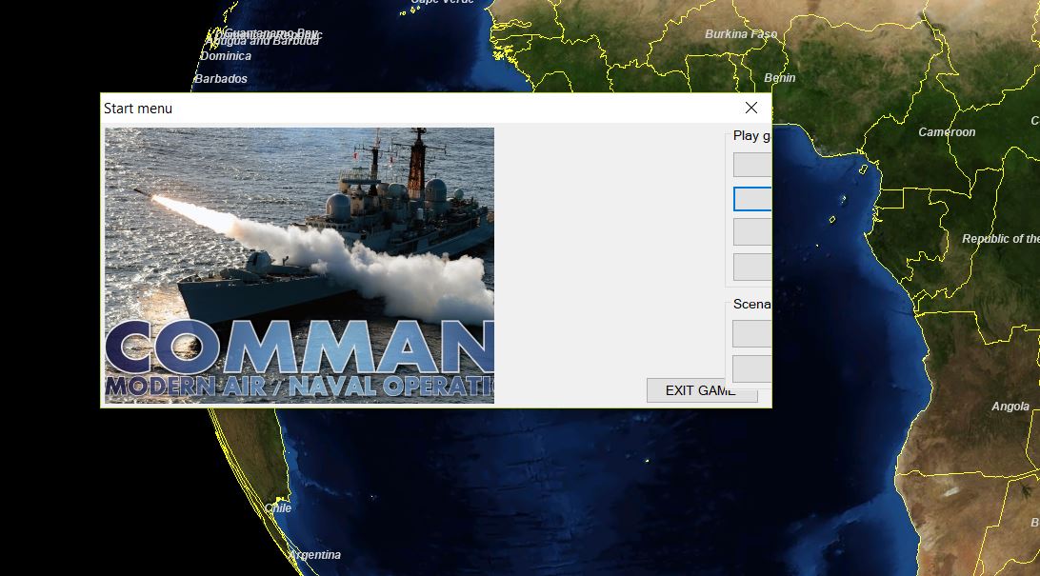1040x576 pixels.
Task: Click Angola on the map
Action: point(1010,406)
